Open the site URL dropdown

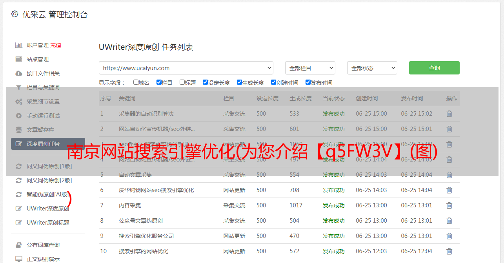[x=186, y=68]
